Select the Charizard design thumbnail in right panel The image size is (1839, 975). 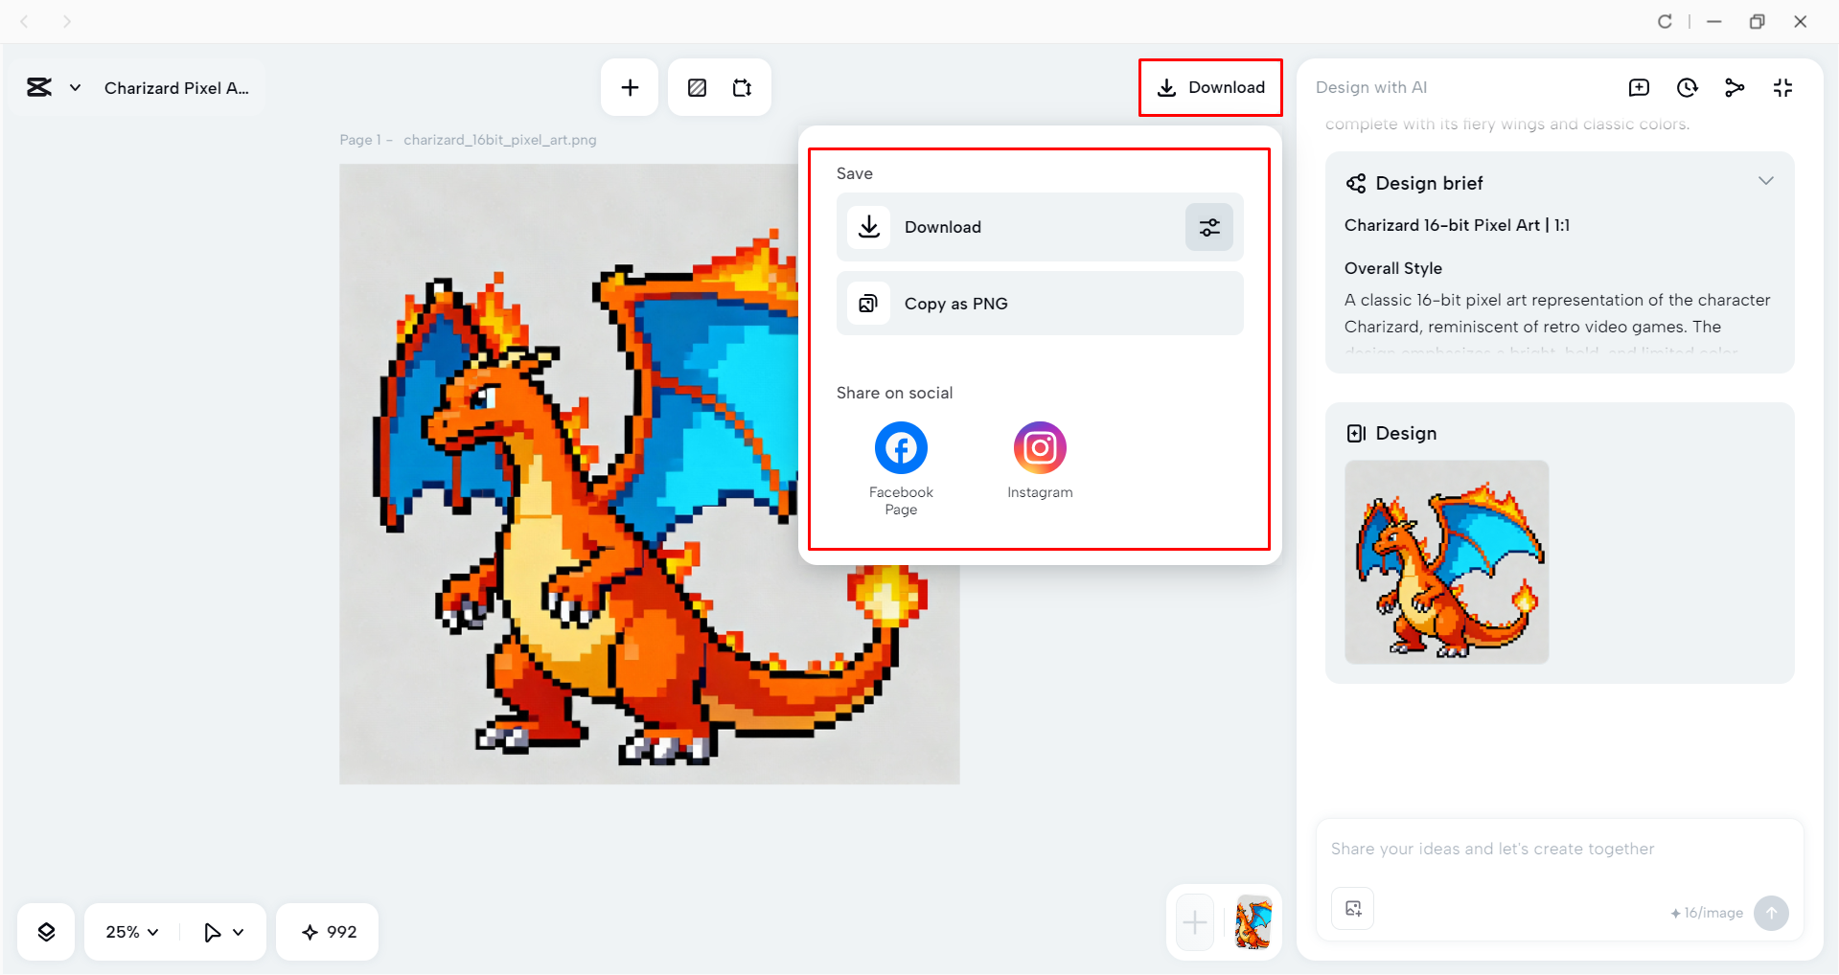(x=1446, y=562)
